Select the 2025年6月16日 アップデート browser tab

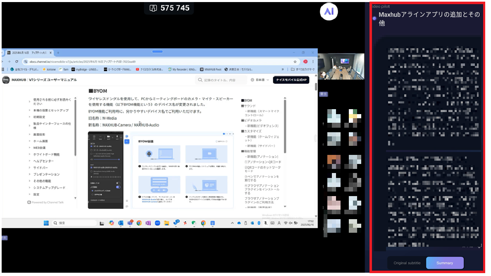[29, 53]
